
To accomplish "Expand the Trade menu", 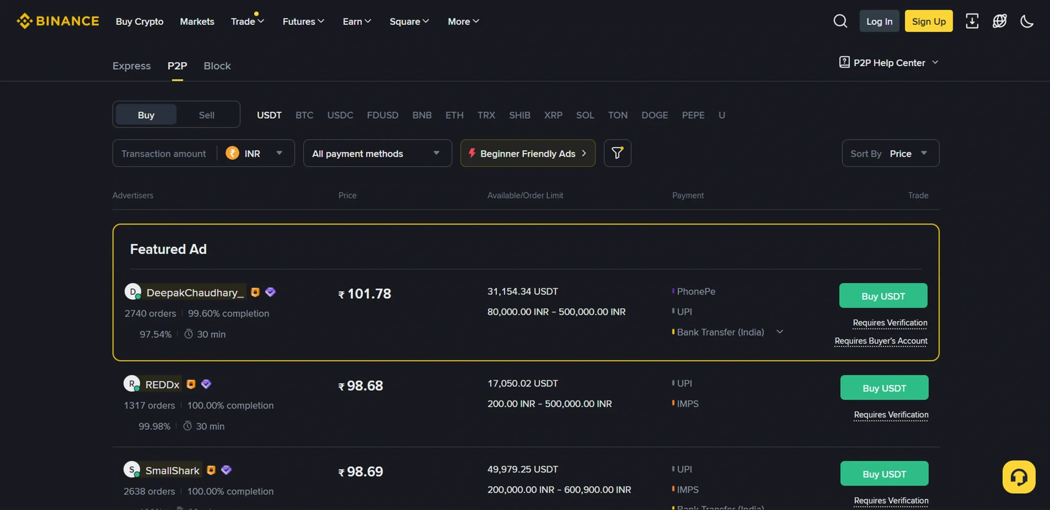I will tap(247, 21).
